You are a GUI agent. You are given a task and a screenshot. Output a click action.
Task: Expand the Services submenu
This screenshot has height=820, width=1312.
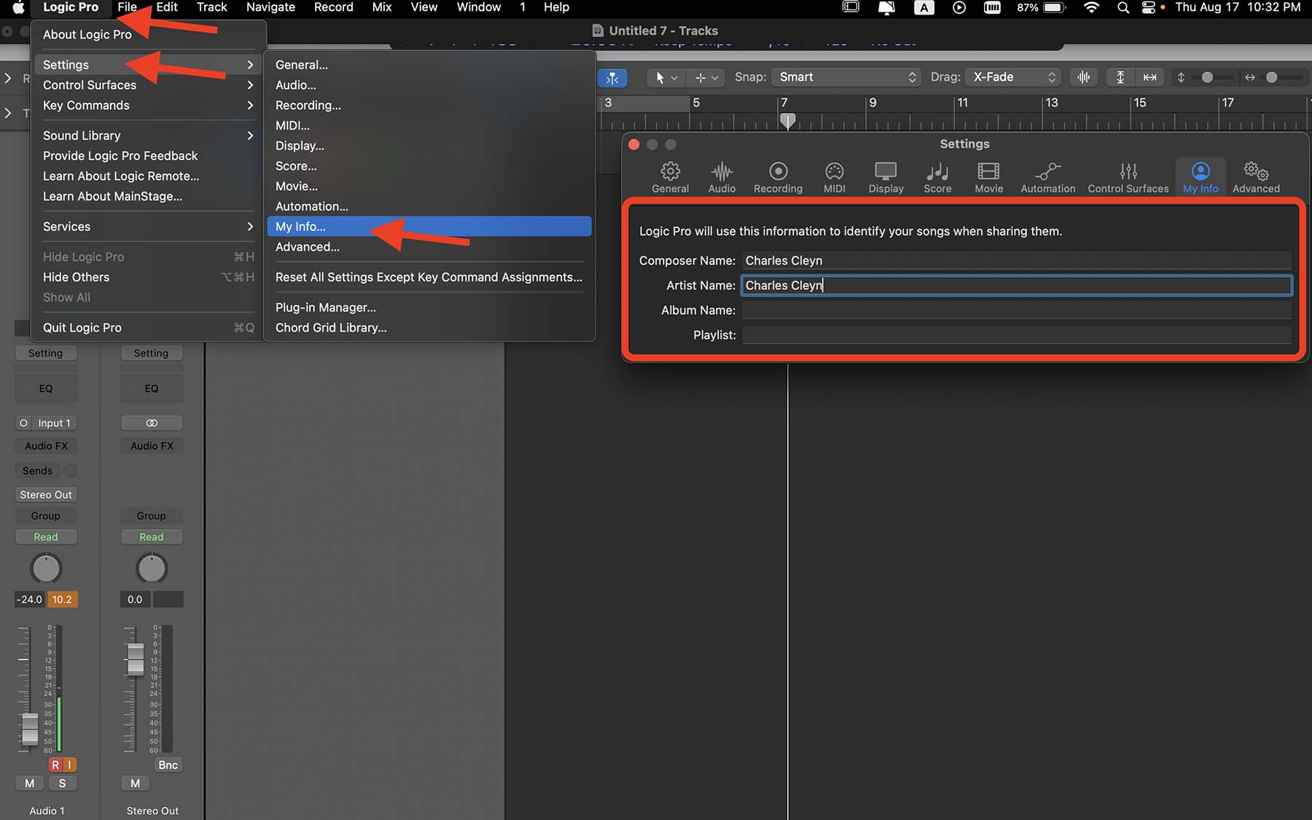tap(149, 227)
